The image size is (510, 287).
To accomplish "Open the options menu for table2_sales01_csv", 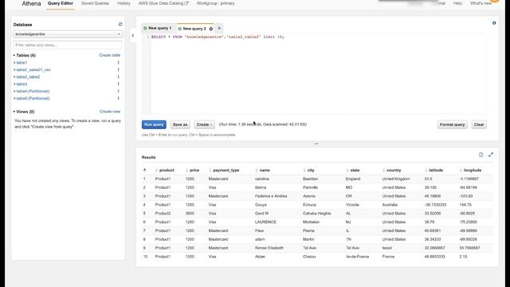I will (119, 69).
